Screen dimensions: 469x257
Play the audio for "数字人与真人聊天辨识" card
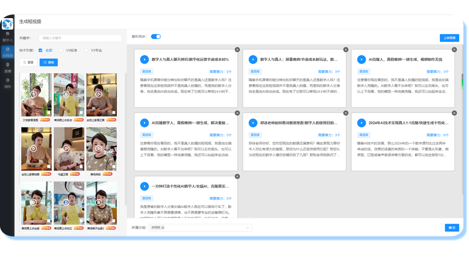pyautogui.click(x=145, y=59)
